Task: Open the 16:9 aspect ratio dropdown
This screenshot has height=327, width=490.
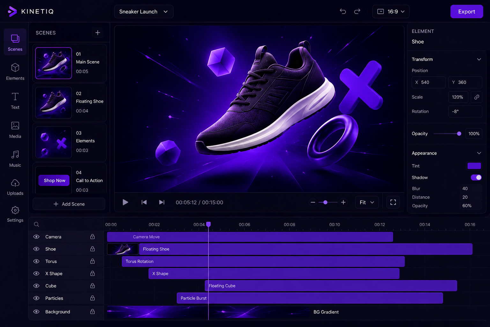Action: [x=391, y=11]
